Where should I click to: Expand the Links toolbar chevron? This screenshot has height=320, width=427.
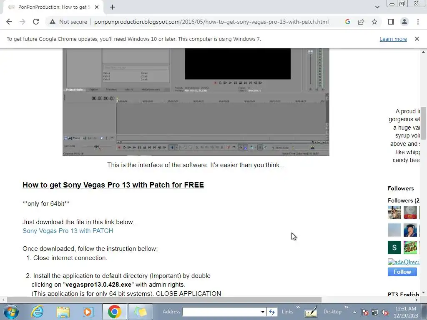click(298, 308)
